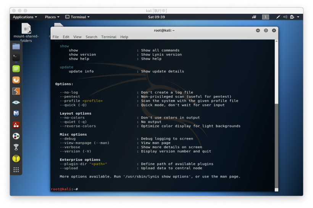Click the '--verbose' option text
This screenshot has height=208, width=313.
pyautogui.click(x=70, y=147)
